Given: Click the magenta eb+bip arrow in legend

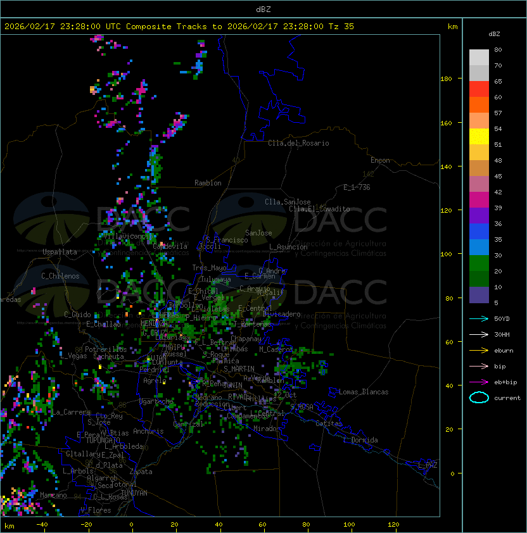Looking at the screenshot, I should (x=479, y=382).
